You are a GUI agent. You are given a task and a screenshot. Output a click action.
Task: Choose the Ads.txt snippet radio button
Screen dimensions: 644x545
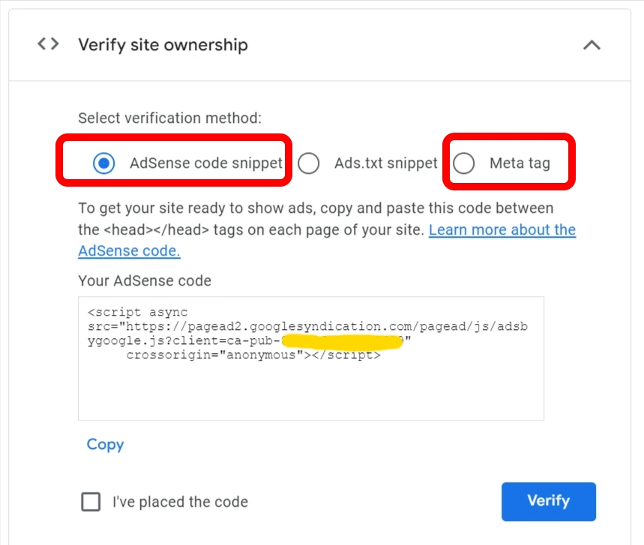coord(309,163)
